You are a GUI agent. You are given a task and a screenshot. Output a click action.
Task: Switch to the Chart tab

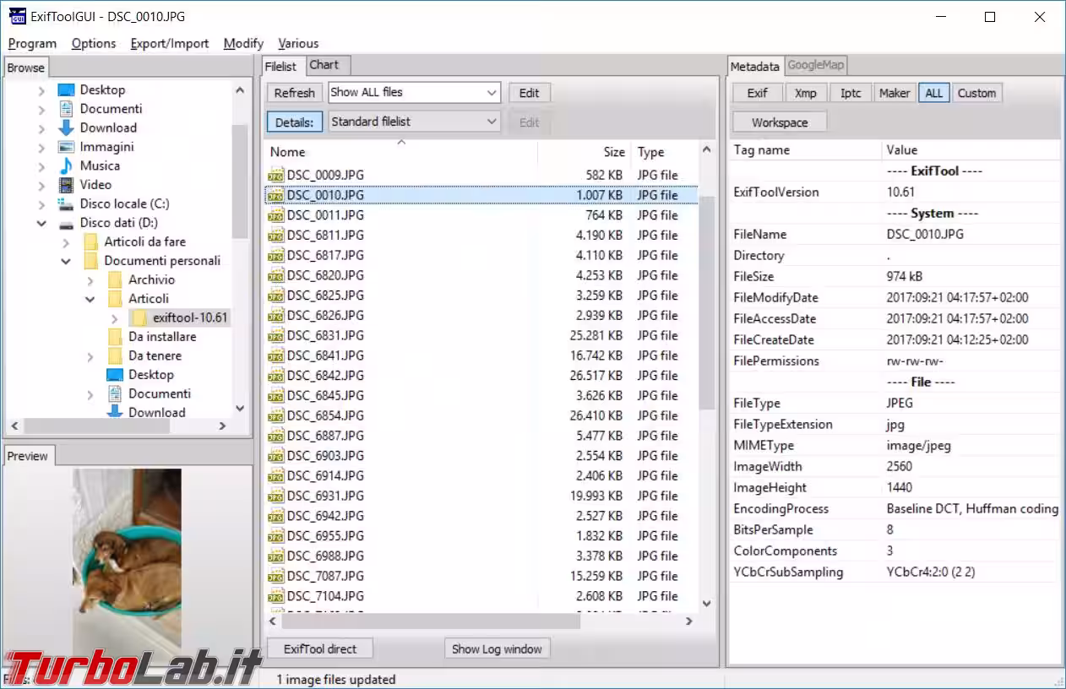click(324, 65)
